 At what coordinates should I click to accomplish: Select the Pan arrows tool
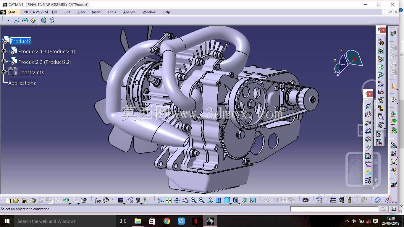(x=177, y=200)
